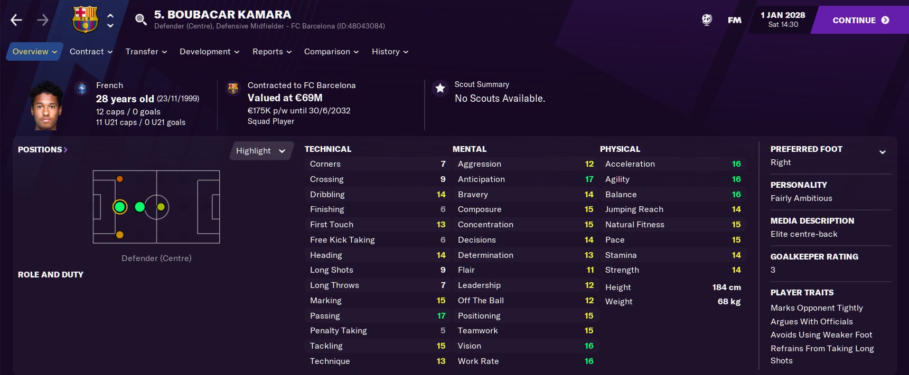Screen dimensions: 909x375
Task: Open the FC Barcelona club crest
Action: click(x=85, y=20)
